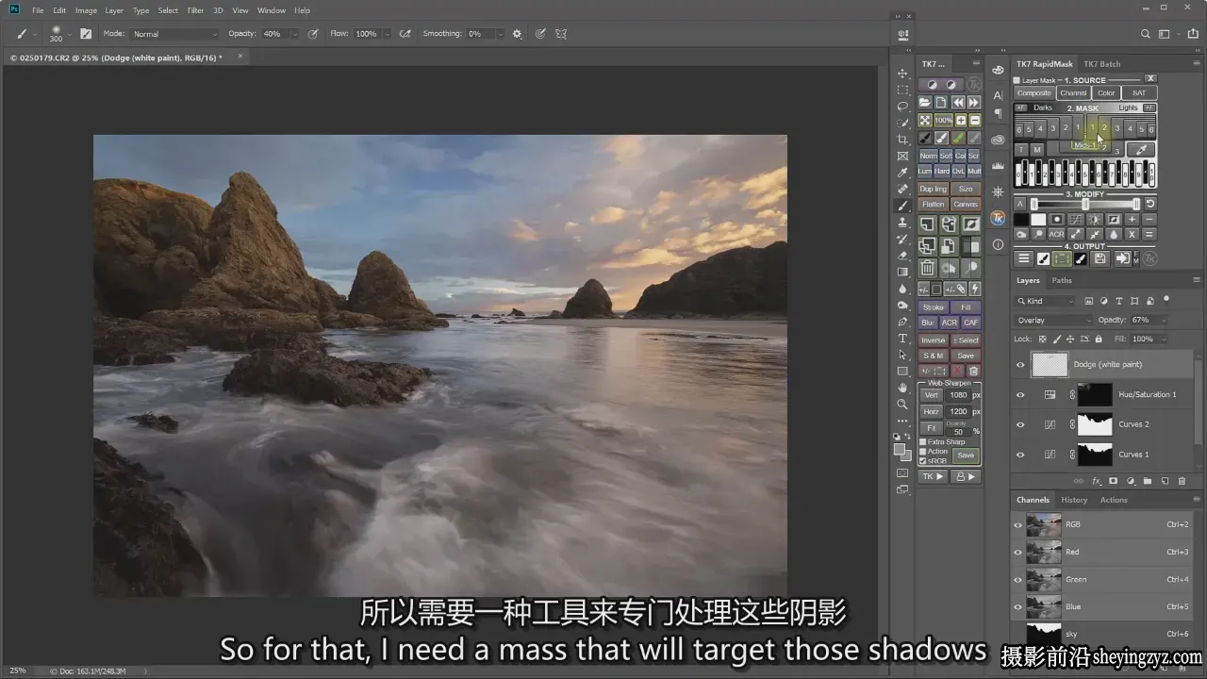This screenshot has width=1207, height=679.
Task: Delete layer using Layers panel trash icon
Action: click(x=1182, y=481)
